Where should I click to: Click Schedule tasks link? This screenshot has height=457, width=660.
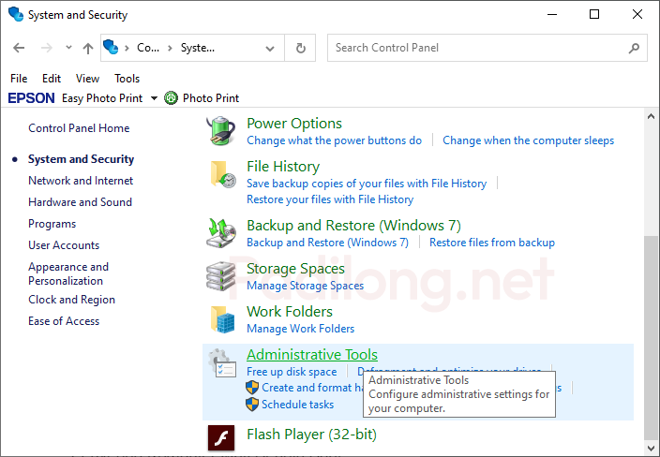point(297,405)
